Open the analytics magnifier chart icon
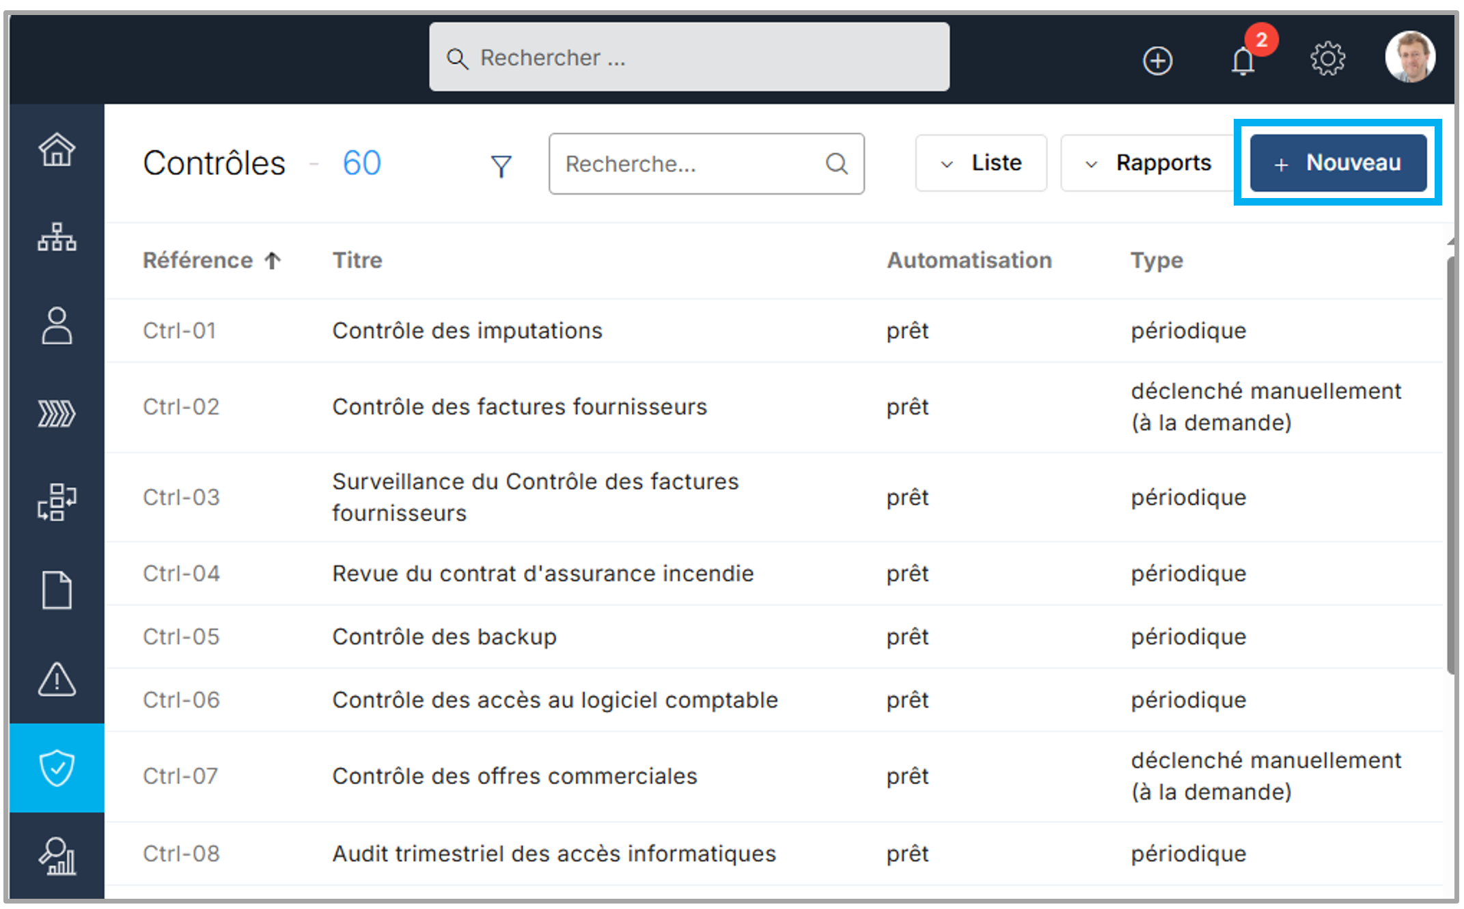This screenshot has height=909, width=1464. (57, 856)
